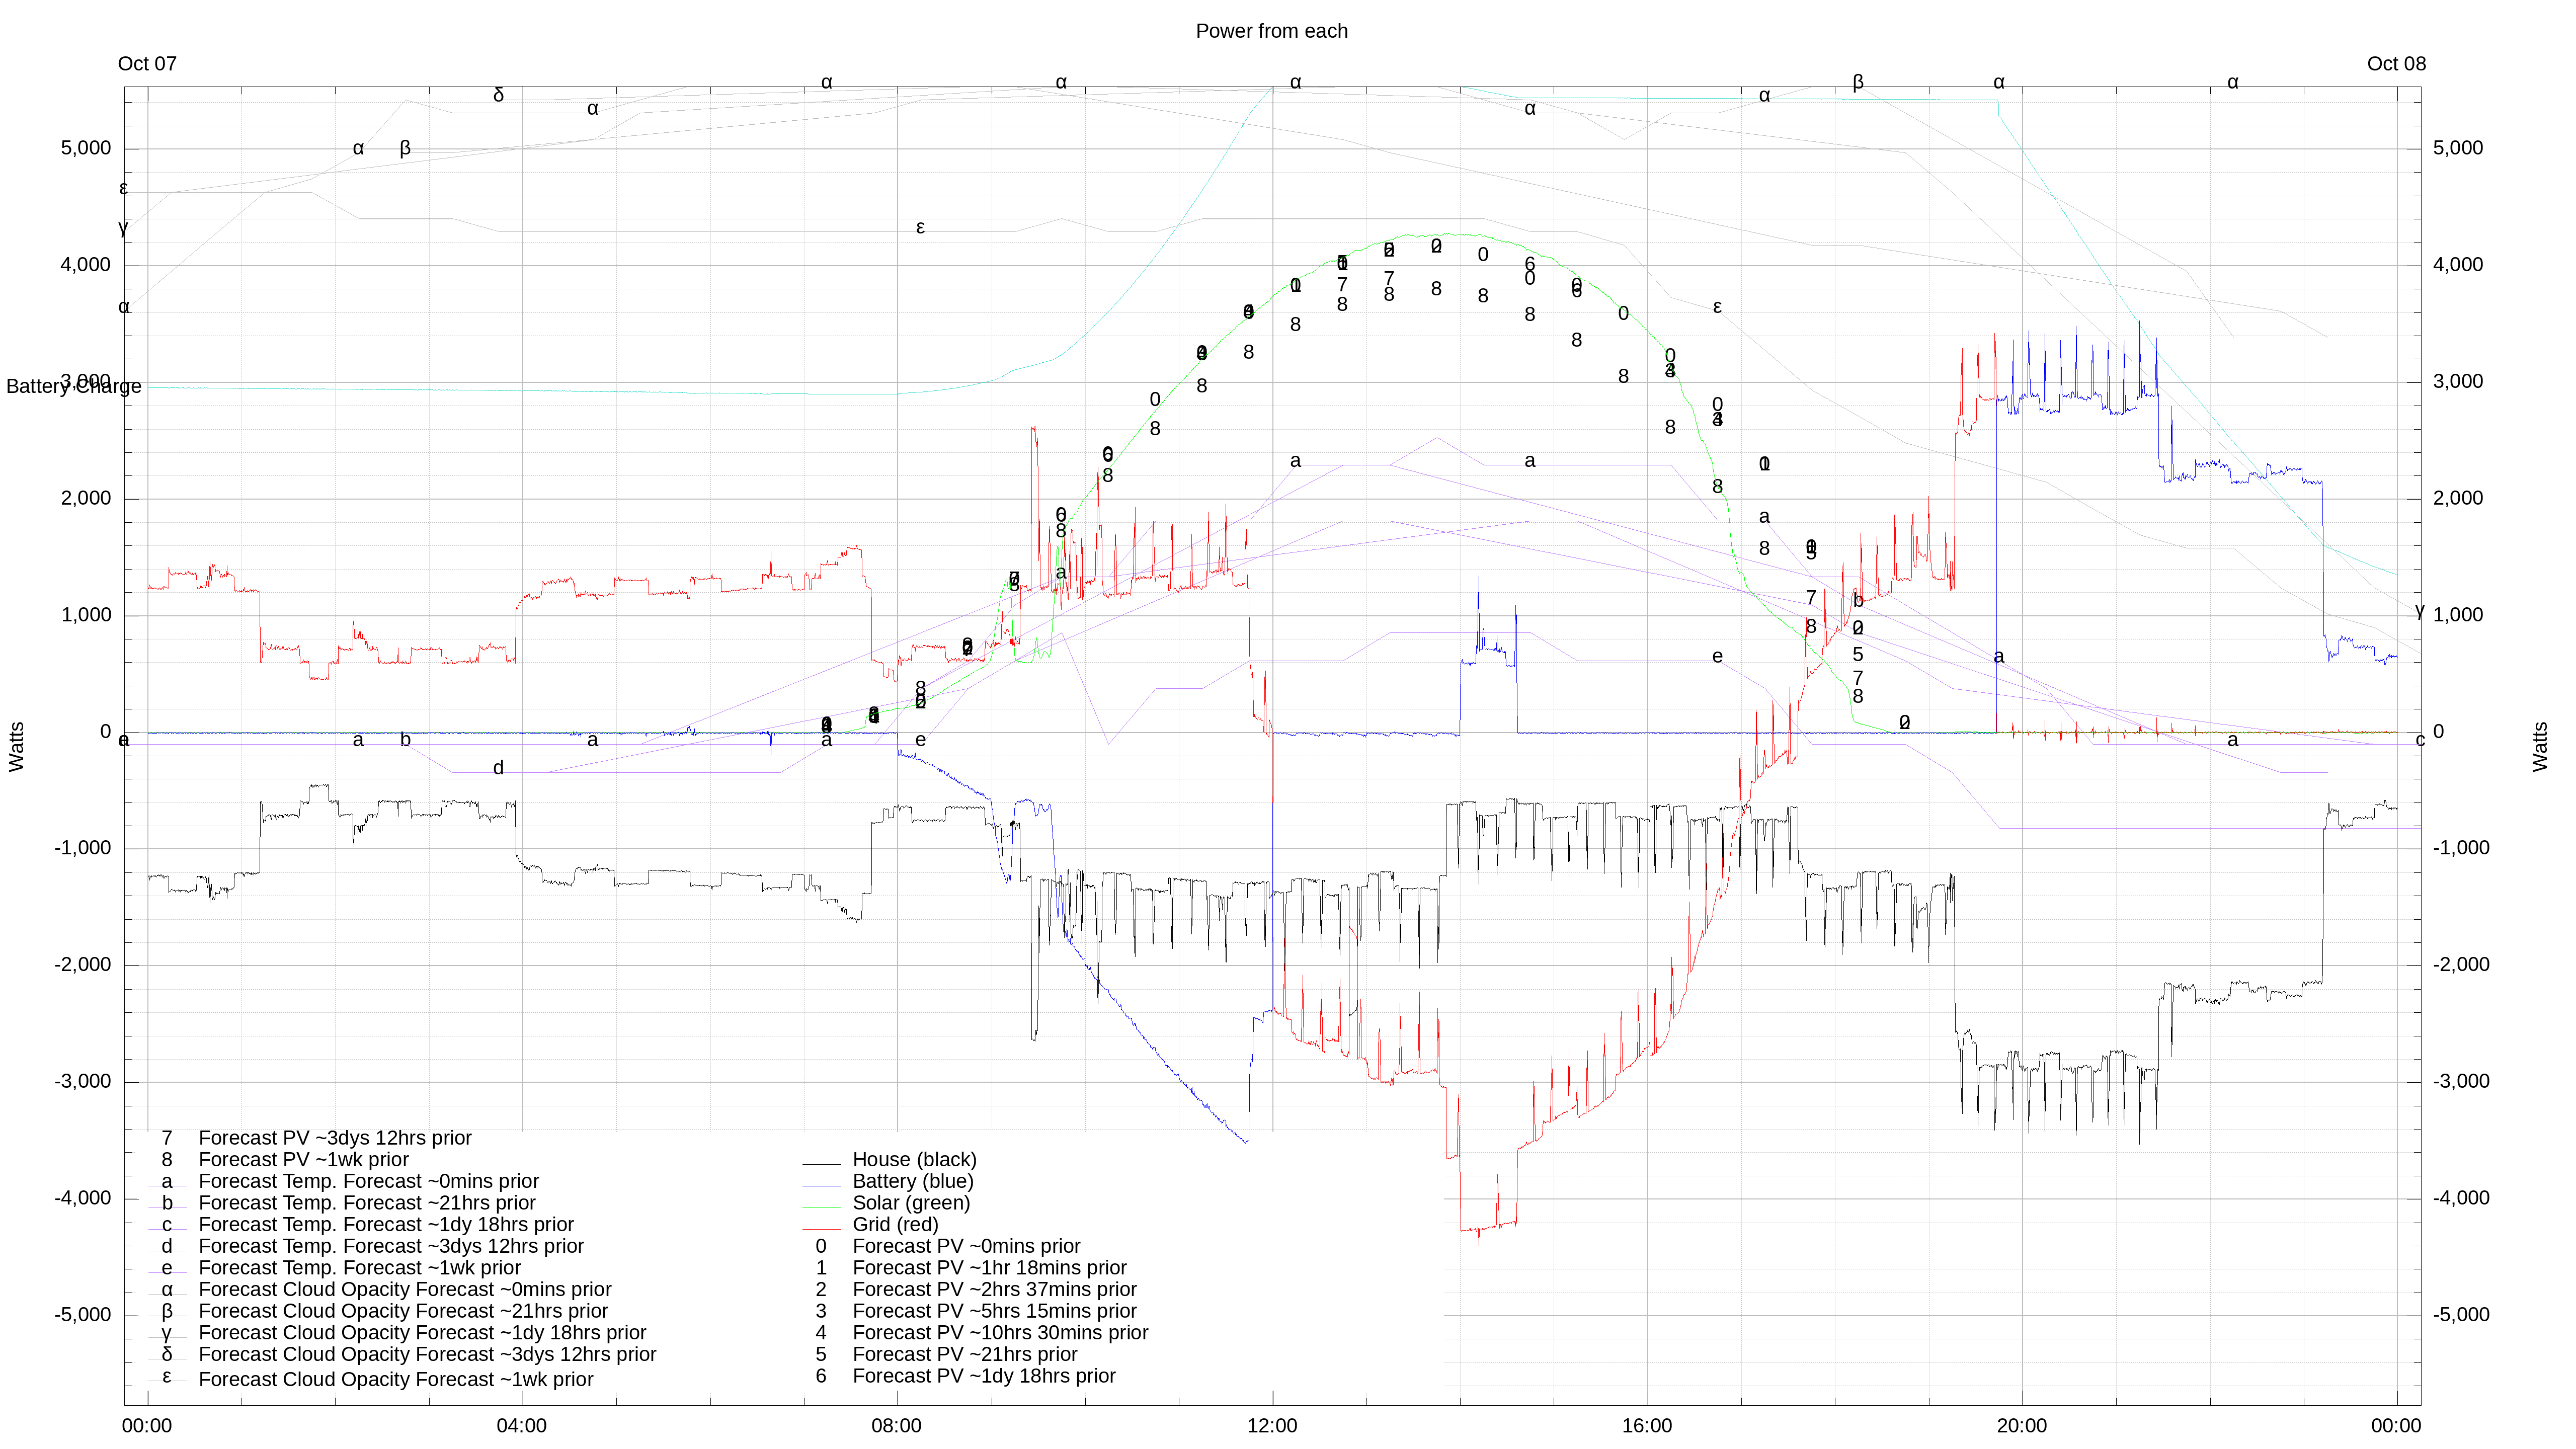This screenshot has width=2576, height=1449.
Task: Click legend 'Forecast Temp. Forecast ~1wk prior'
Action: [x=360, y=1268]
